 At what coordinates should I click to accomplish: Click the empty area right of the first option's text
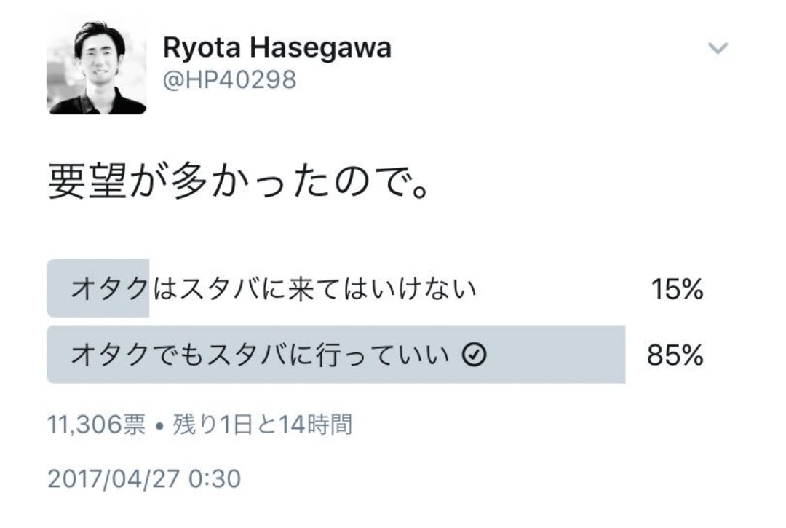click(x=560, y=289)
